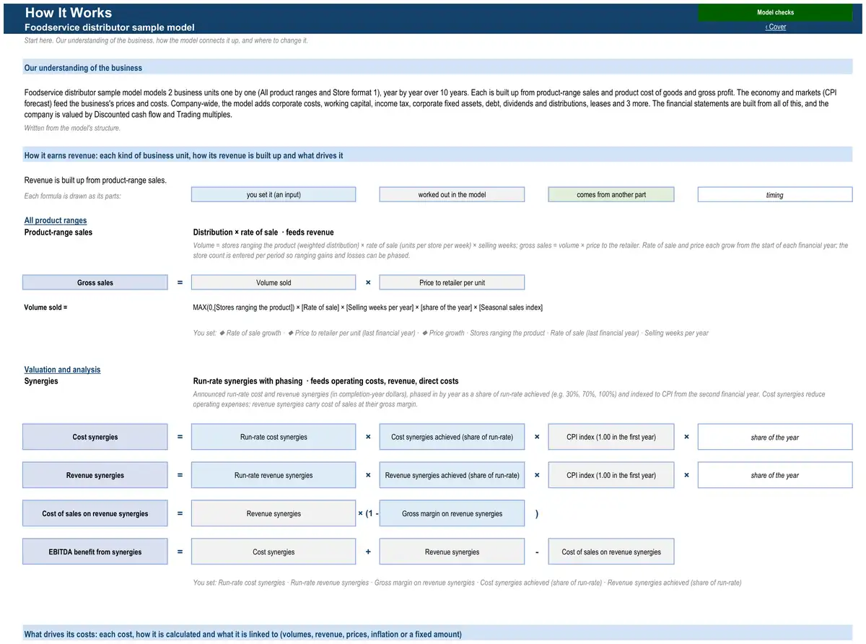Viewport: 866px width, 644px height.
Task: Click the Volume sold box
Action: 274,282
